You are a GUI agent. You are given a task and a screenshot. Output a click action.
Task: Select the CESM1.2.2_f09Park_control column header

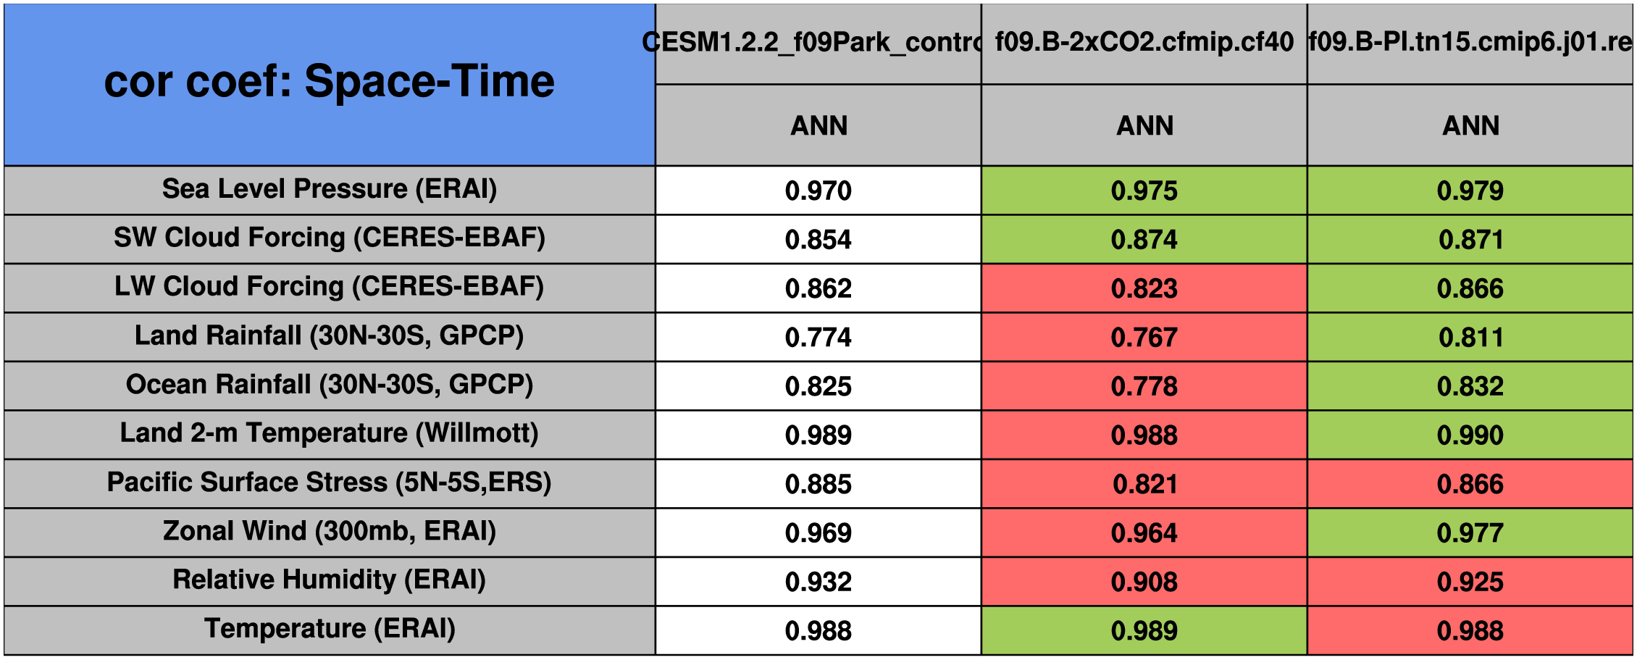tap(818, 43)
